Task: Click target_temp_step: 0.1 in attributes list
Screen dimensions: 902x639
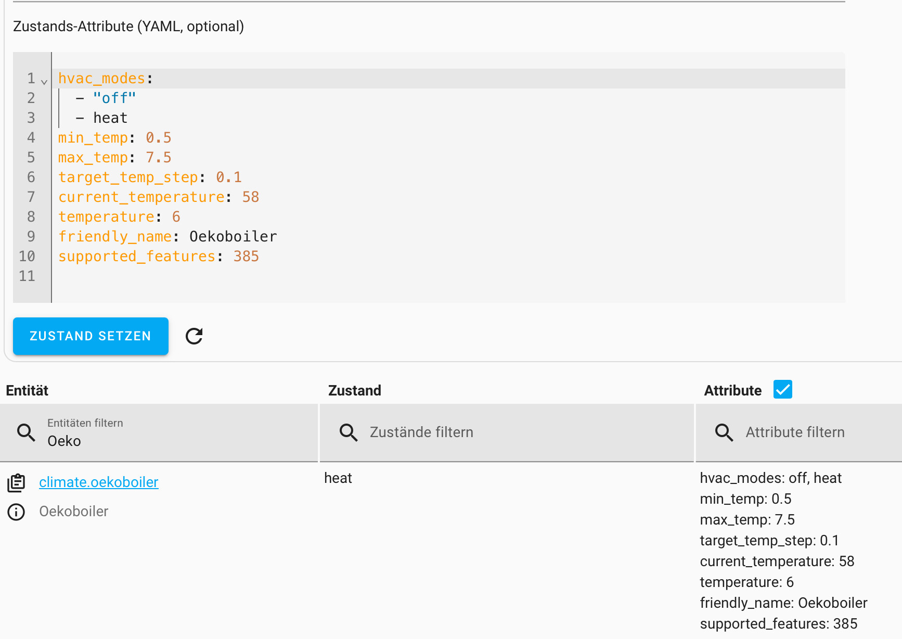Action: [x=769, y=541]
